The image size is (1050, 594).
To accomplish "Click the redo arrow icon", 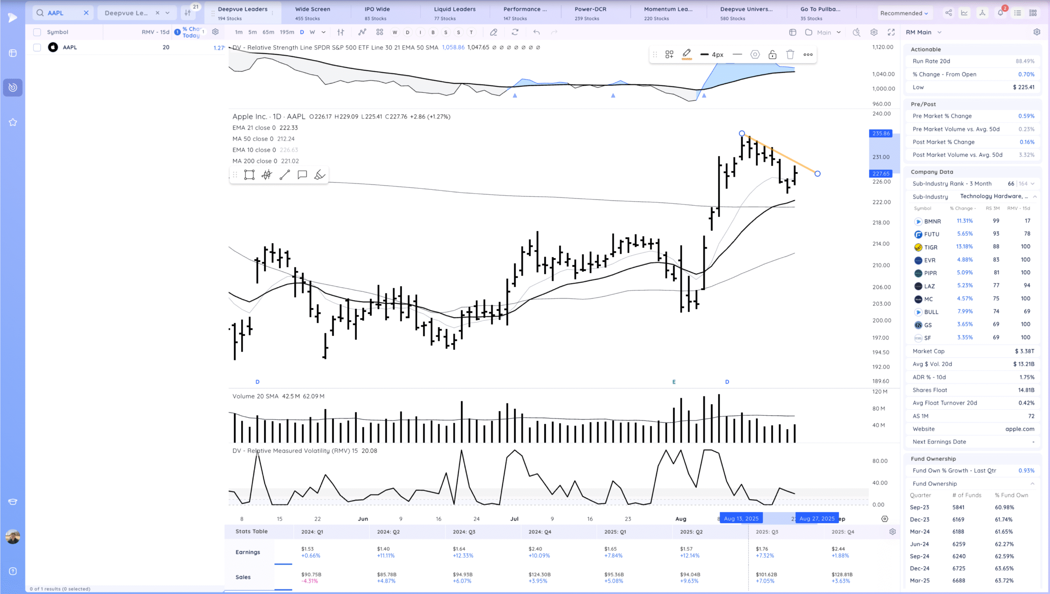I will pos(554,32).
